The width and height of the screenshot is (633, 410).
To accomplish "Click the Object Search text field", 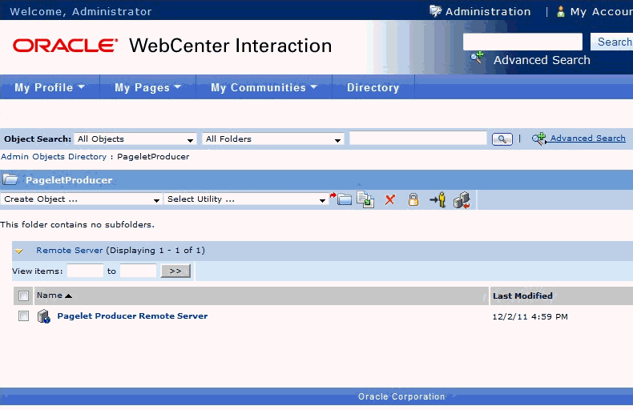I will pyautogui.click(x=418, y=139).
